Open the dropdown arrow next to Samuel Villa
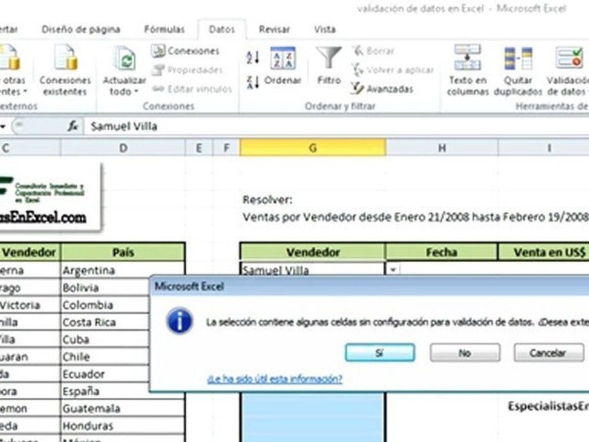The height and width of the screenshot is (442, 589). coord(393,269)
